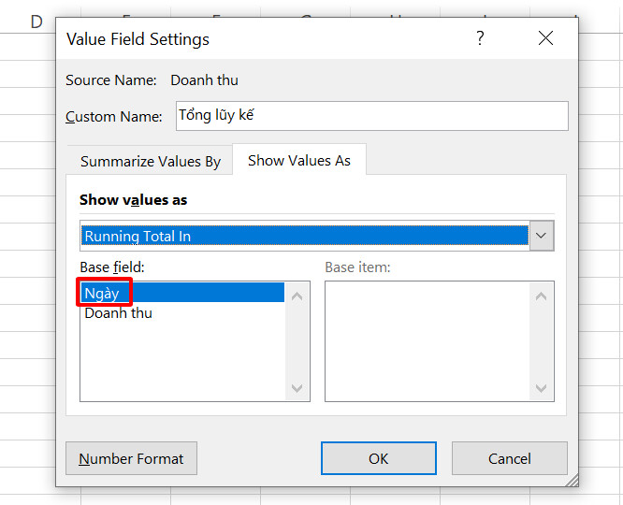Close the Value Field Settings dialog
This screenshot has width=623, height=505.
(x=545, y=38)
